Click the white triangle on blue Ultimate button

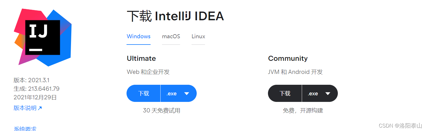[x=187, y=93]
